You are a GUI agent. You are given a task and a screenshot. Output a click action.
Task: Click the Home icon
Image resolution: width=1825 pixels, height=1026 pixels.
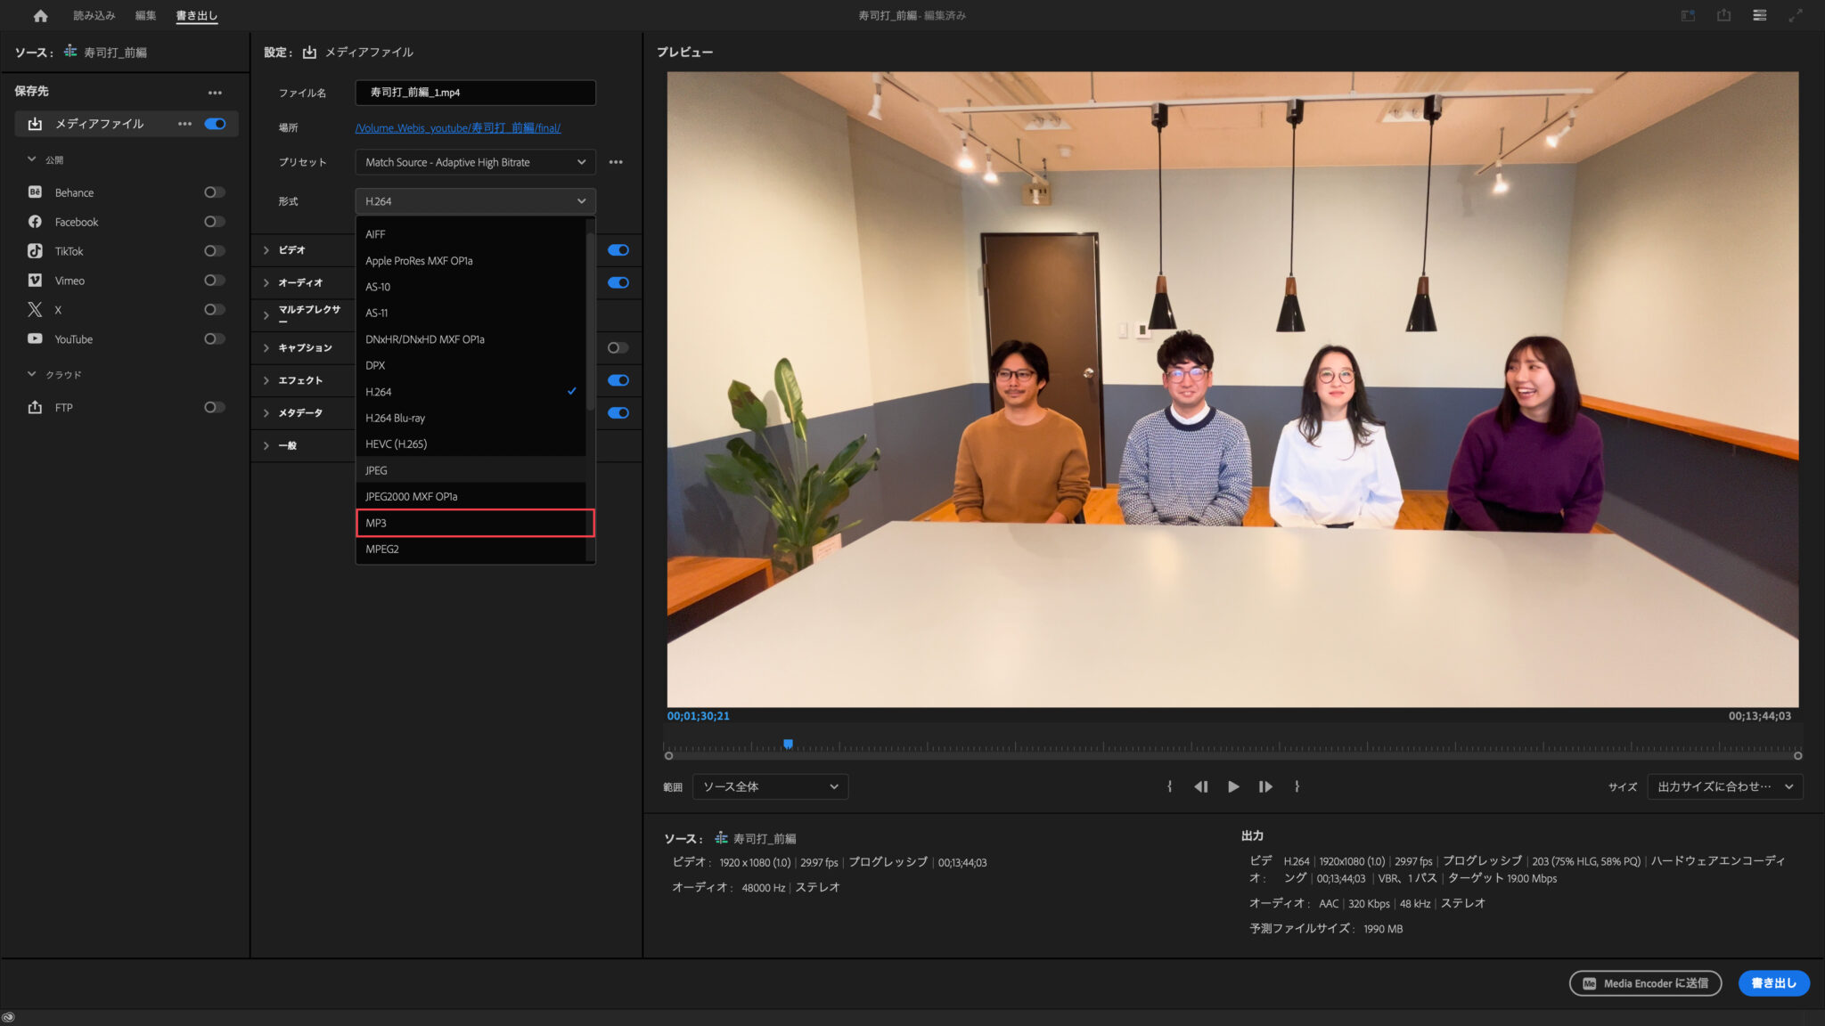[x=40, y=15]
